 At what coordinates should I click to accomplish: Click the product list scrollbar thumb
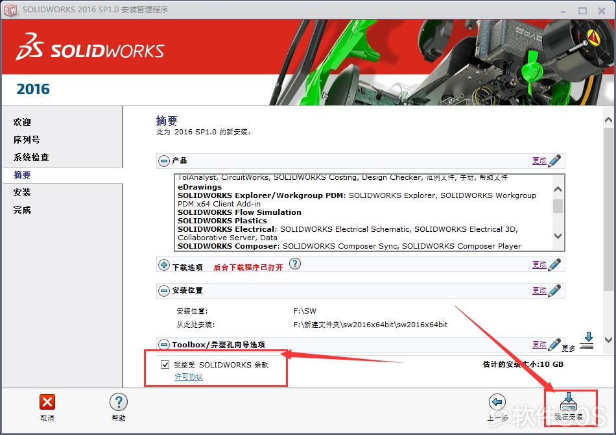pos(558,206)
